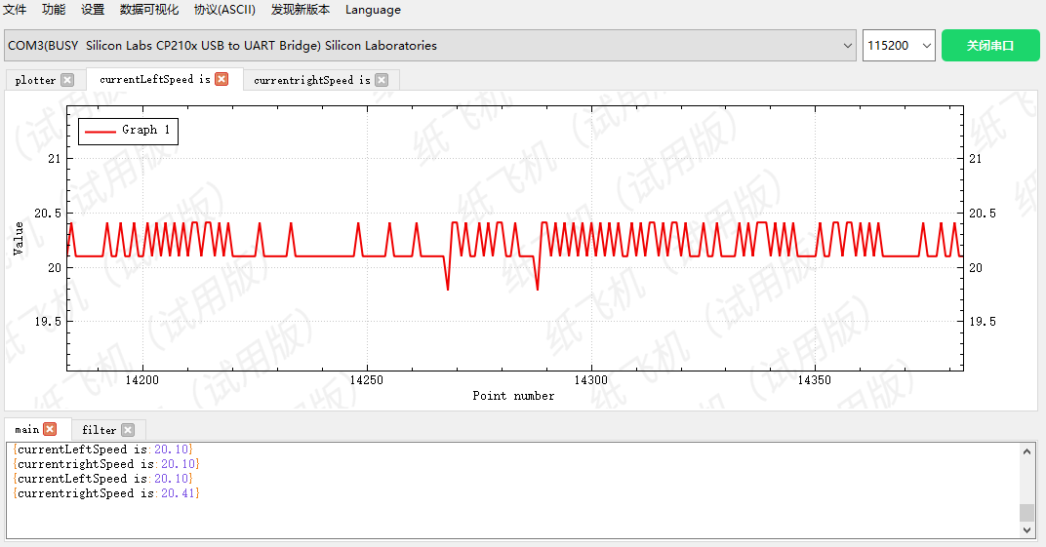Switch to the plotter tab
This screenshot has width=1046, height=547.
point(36,80)
